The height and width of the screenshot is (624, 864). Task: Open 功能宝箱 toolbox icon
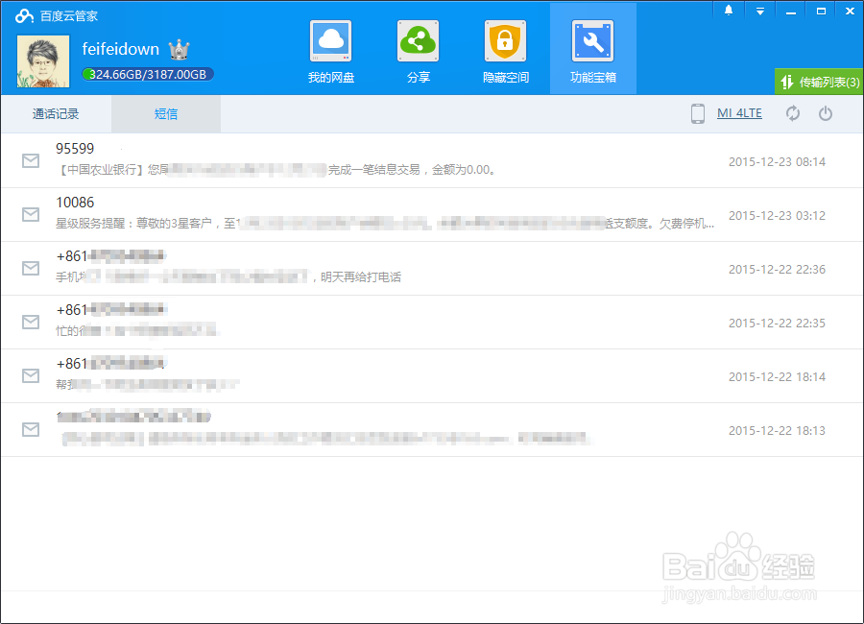click(593, 41)
